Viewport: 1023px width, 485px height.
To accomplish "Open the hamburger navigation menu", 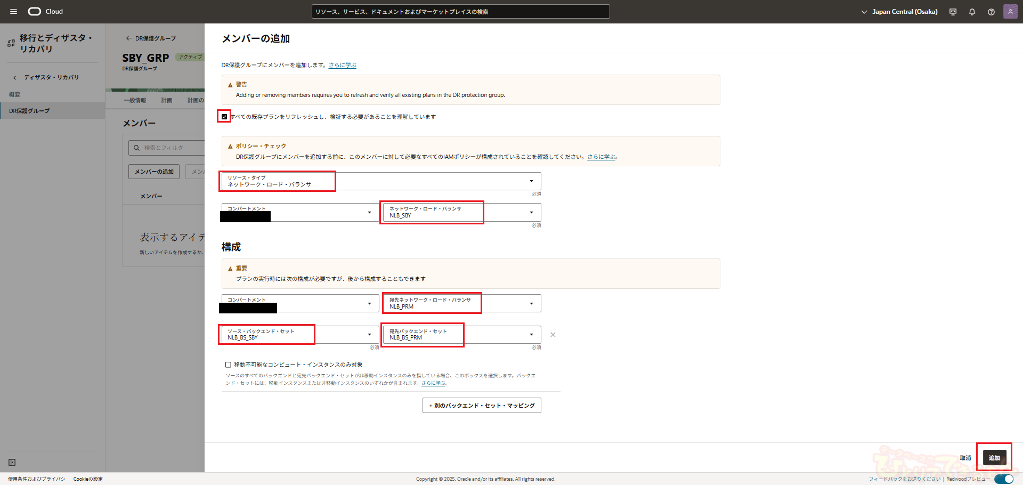I will (x=13, y=12).
